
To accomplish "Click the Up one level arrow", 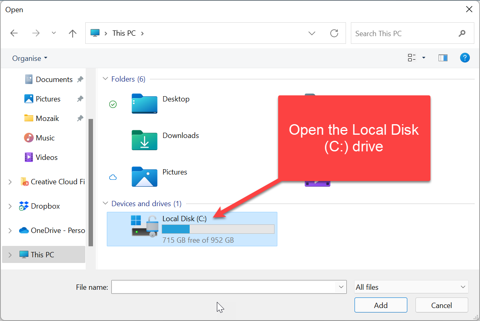I will coord(73,33).
